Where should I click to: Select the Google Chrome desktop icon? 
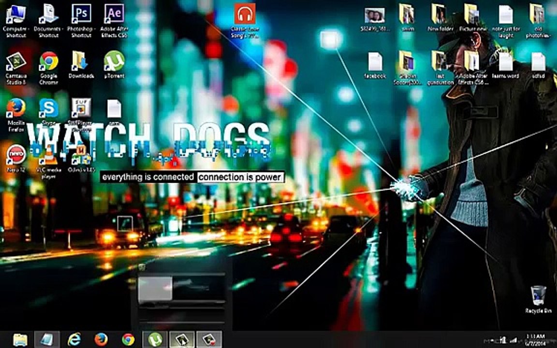[49, 68]
